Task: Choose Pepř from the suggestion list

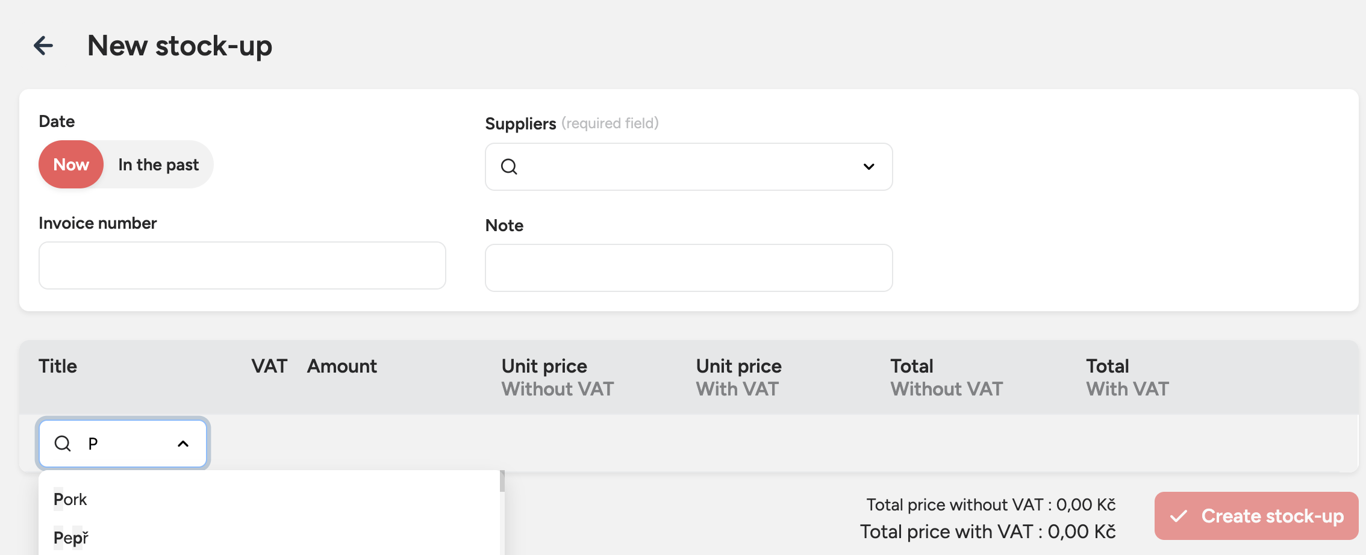Action: click(71, 538)
